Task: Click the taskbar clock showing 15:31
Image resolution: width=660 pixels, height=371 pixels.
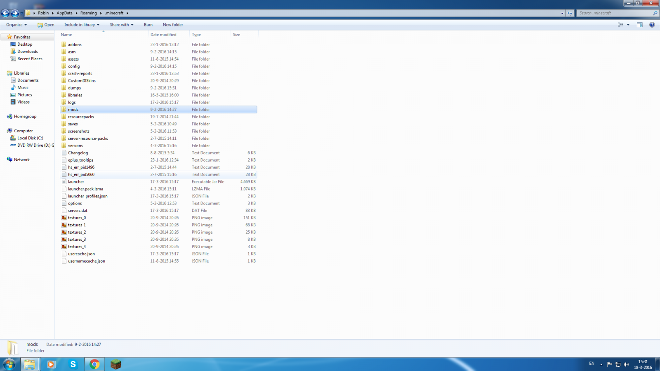Action: pyautogui.click(x=643, y=362)
